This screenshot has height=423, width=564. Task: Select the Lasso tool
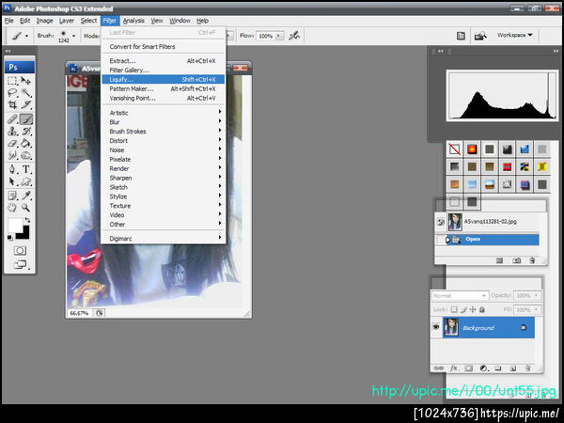click(x=12, y=93)
